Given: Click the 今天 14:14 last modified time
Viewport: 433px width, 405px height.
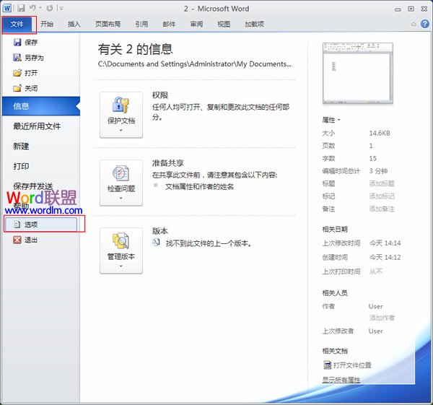Looking at the screenshot, I should pyautogui.click(x=385, y=243).
